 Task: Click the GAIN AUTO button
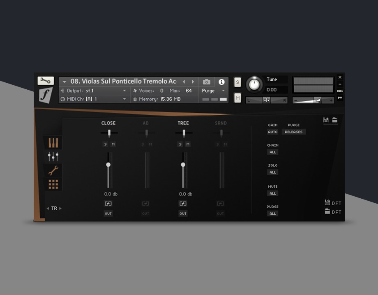click(272, 132)
